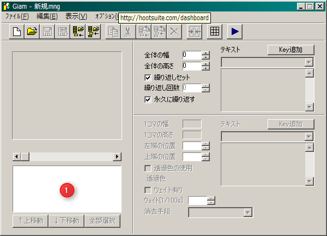Uncheck the 永久に繰り返す checkbox
Screen dimensions: 327x236
click(x=148, y=99)
